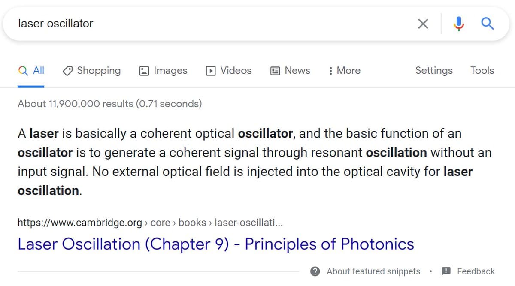Expand the Settings options
The width and height of the screenshot is (515, 286).
[x=433, y=70]
